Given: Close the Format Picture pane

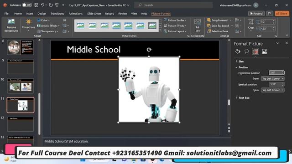Looking at the screenshot, I should coord(287,43).
